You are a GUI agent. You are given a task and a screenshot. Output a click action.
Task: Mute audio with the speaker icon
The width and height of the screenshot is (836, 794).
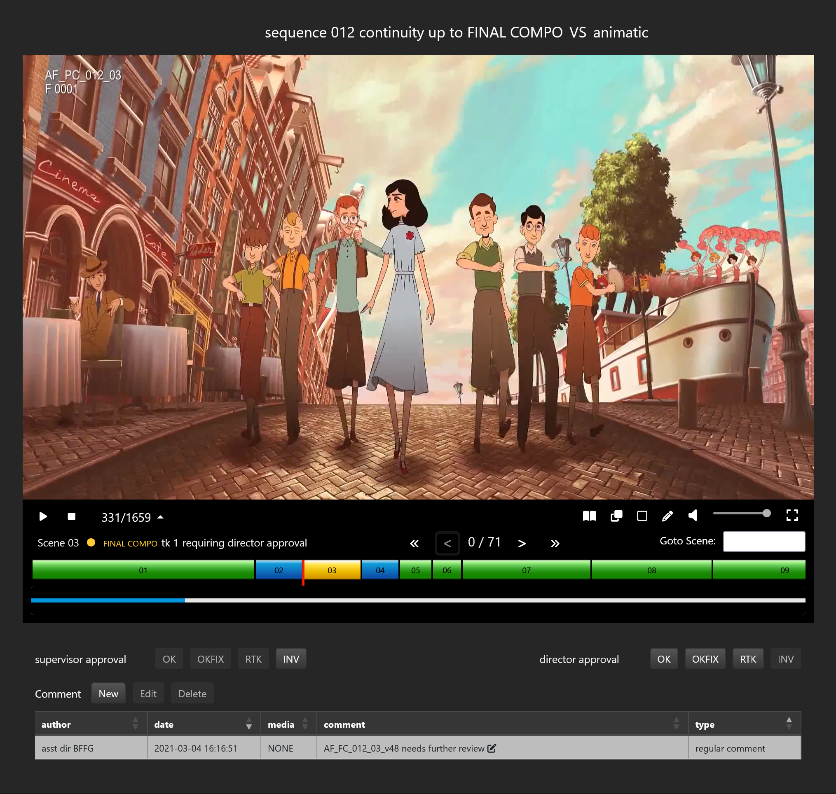[693, 515]
